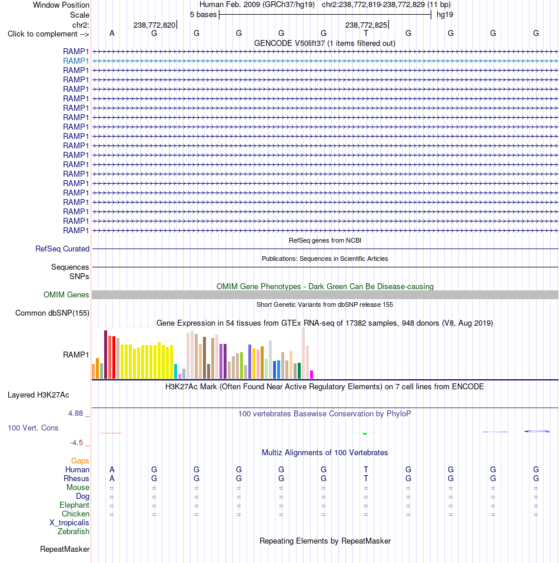Click the green PhyloP mark under T
The image size is (559, 563).
[365, 434]
